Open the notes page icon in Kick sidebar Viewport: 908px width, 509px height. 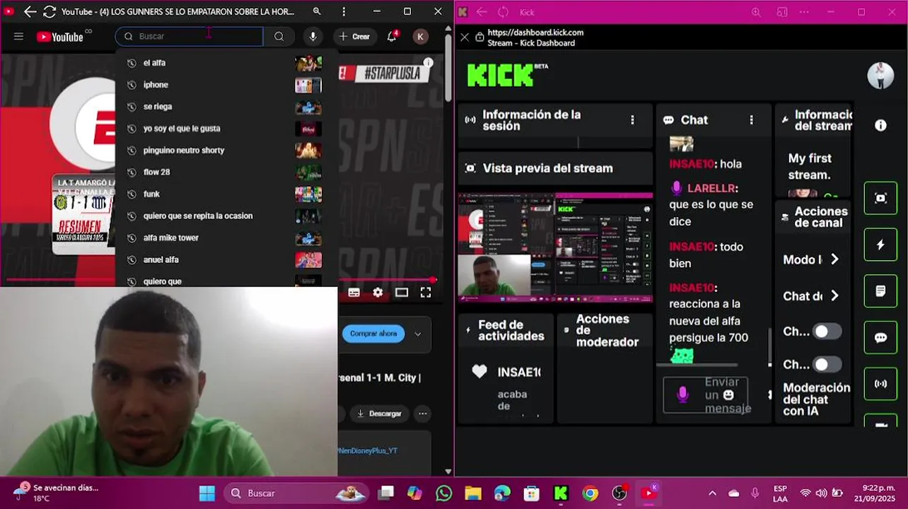click(x=880, y=291)
